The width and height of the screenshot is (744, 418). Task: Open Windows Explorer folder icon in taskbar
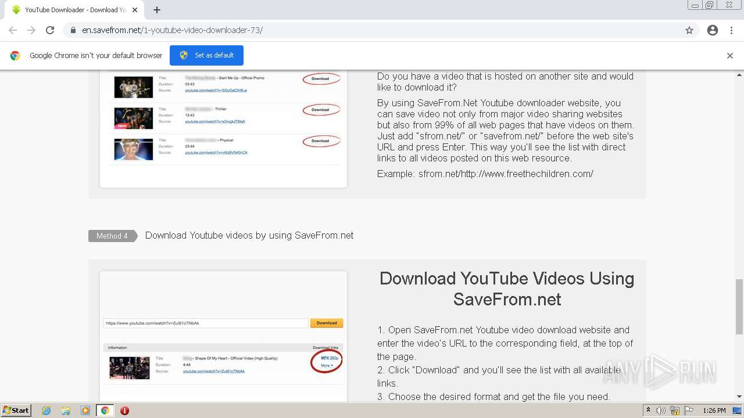pyautogui.click(x=66, y=410)
